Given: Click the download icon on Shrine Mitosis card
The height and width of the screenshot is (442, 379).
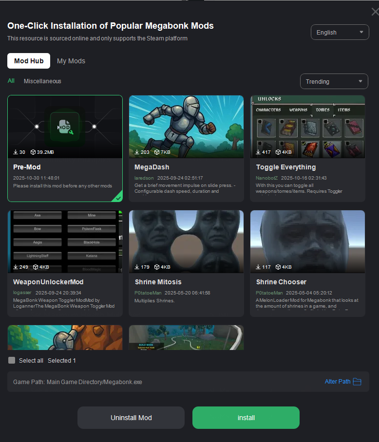Looking at the screenshot, I should 137,267.
